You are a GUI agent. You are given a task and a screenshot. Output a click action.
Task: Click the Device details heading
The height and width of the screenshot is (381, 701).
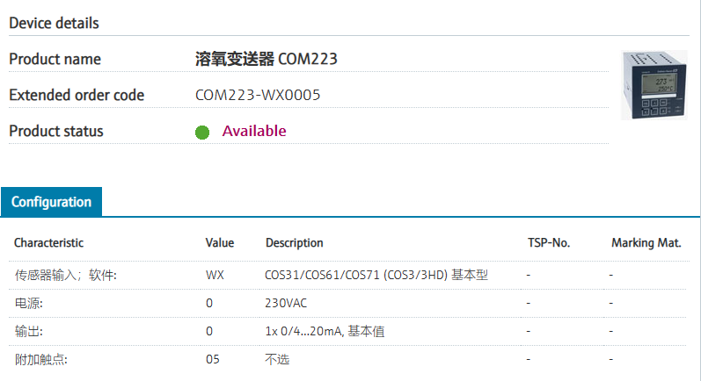55,23
